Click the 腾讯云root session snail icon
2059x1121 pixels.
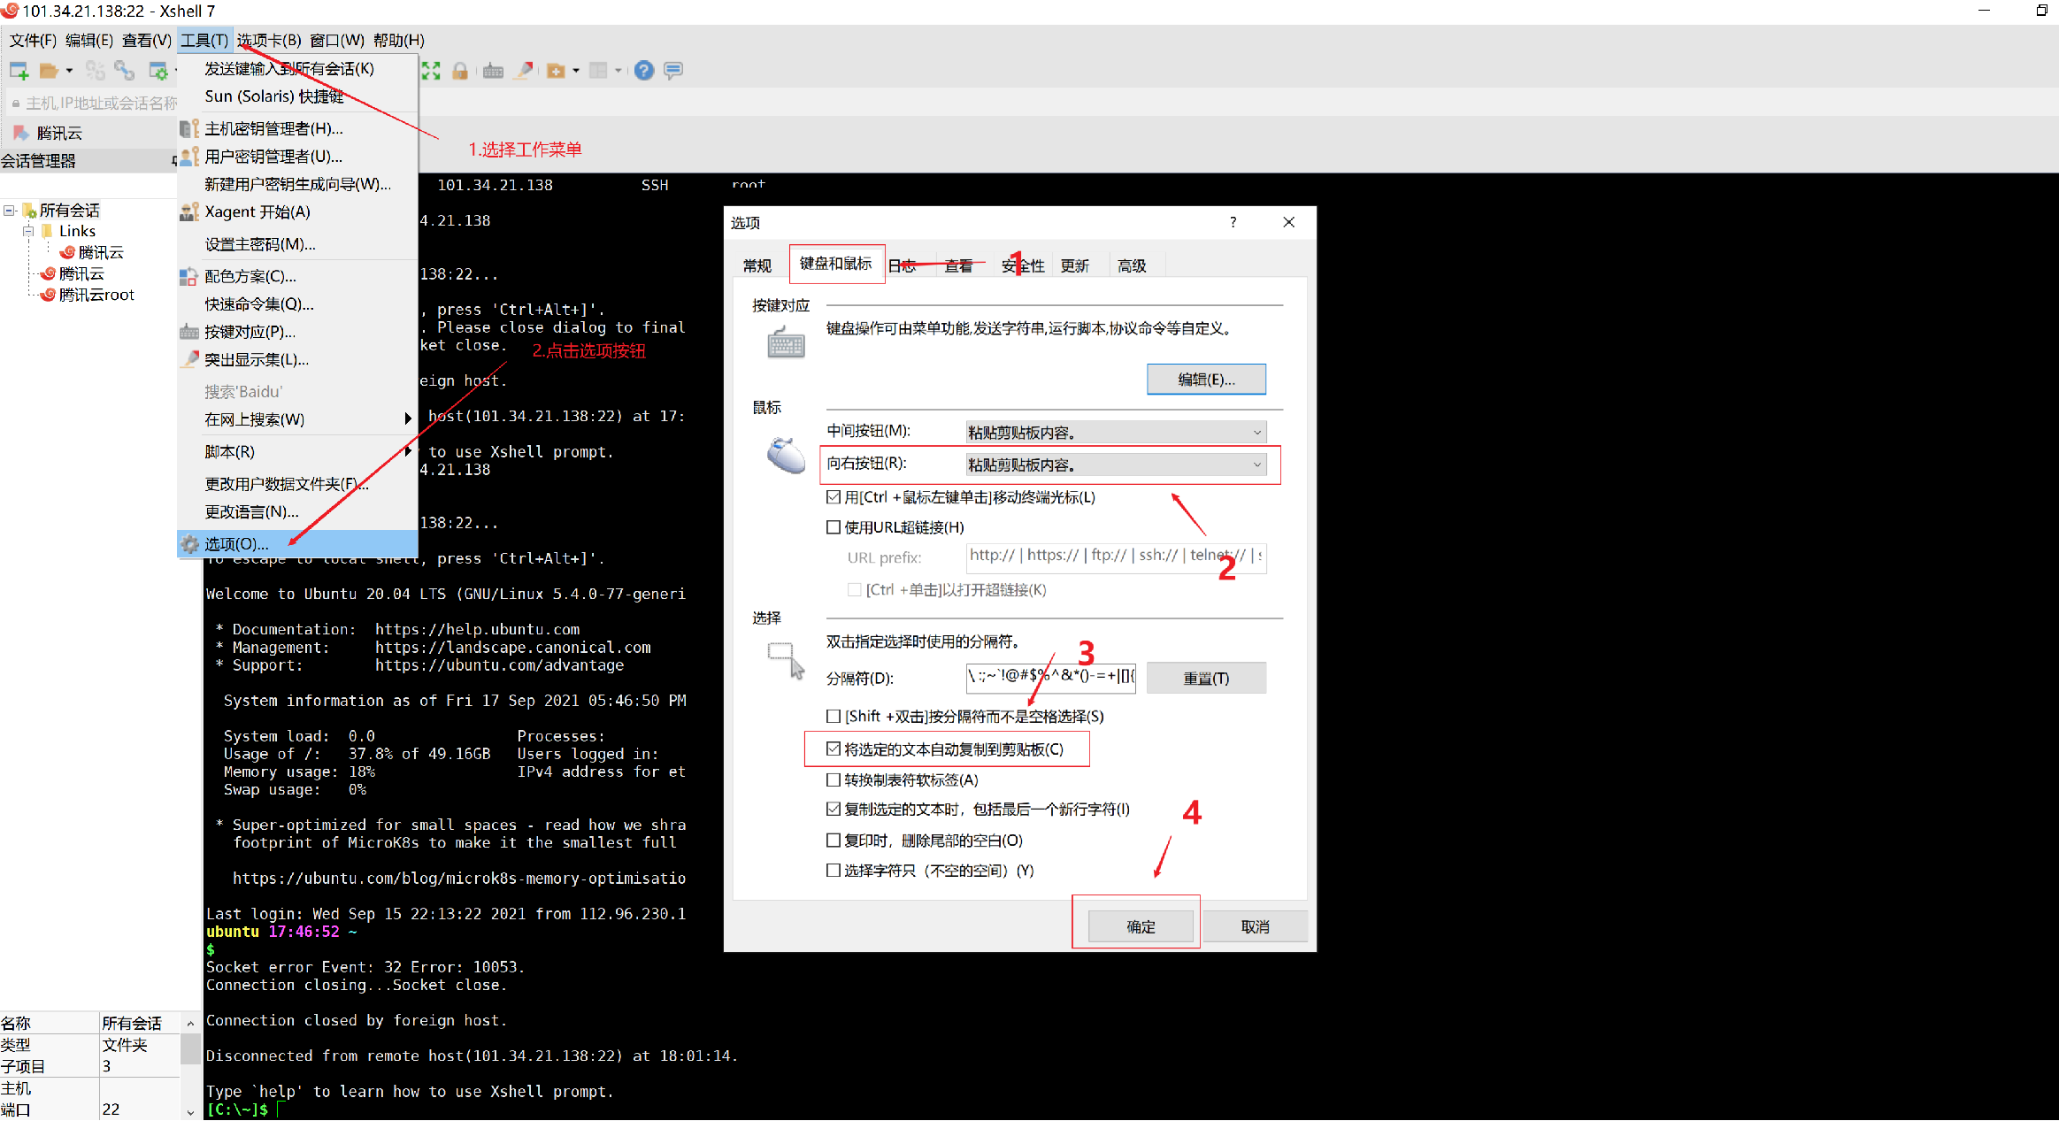(x=48, y=295)
